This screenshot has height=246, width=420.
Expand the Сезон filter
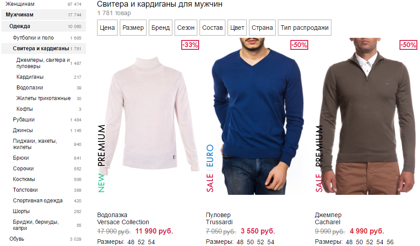point(186,28)
